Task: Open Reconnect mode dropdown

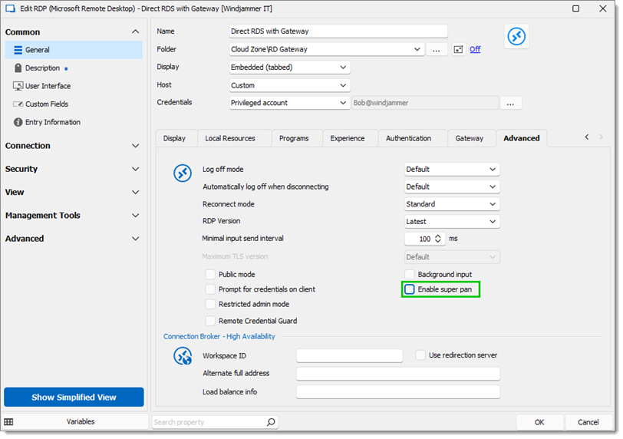Action: click(452, 204)
